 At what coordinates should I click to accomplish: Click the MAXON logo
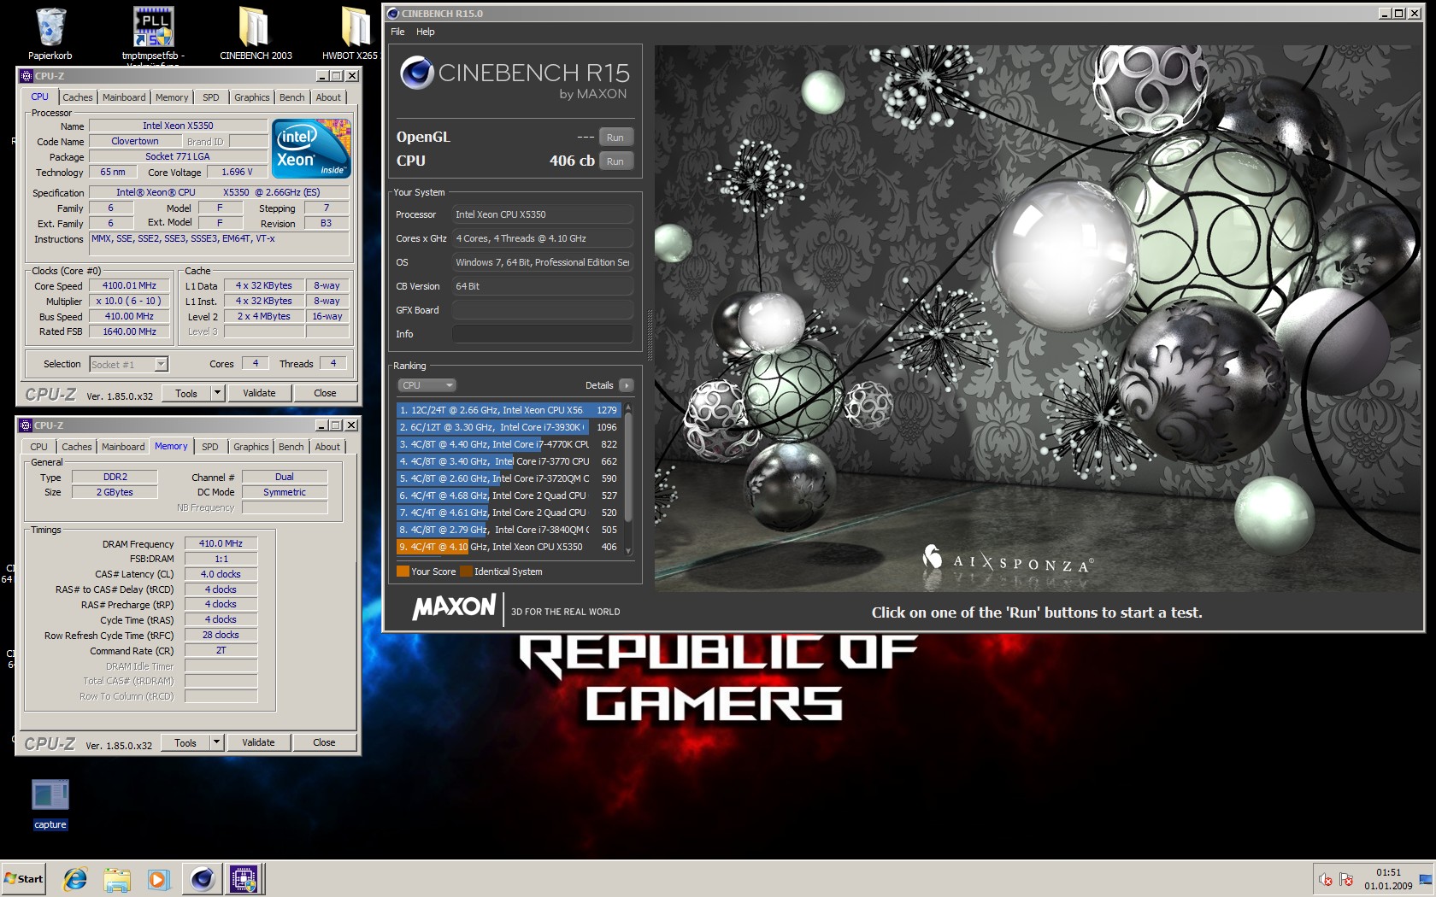[455, 607]
